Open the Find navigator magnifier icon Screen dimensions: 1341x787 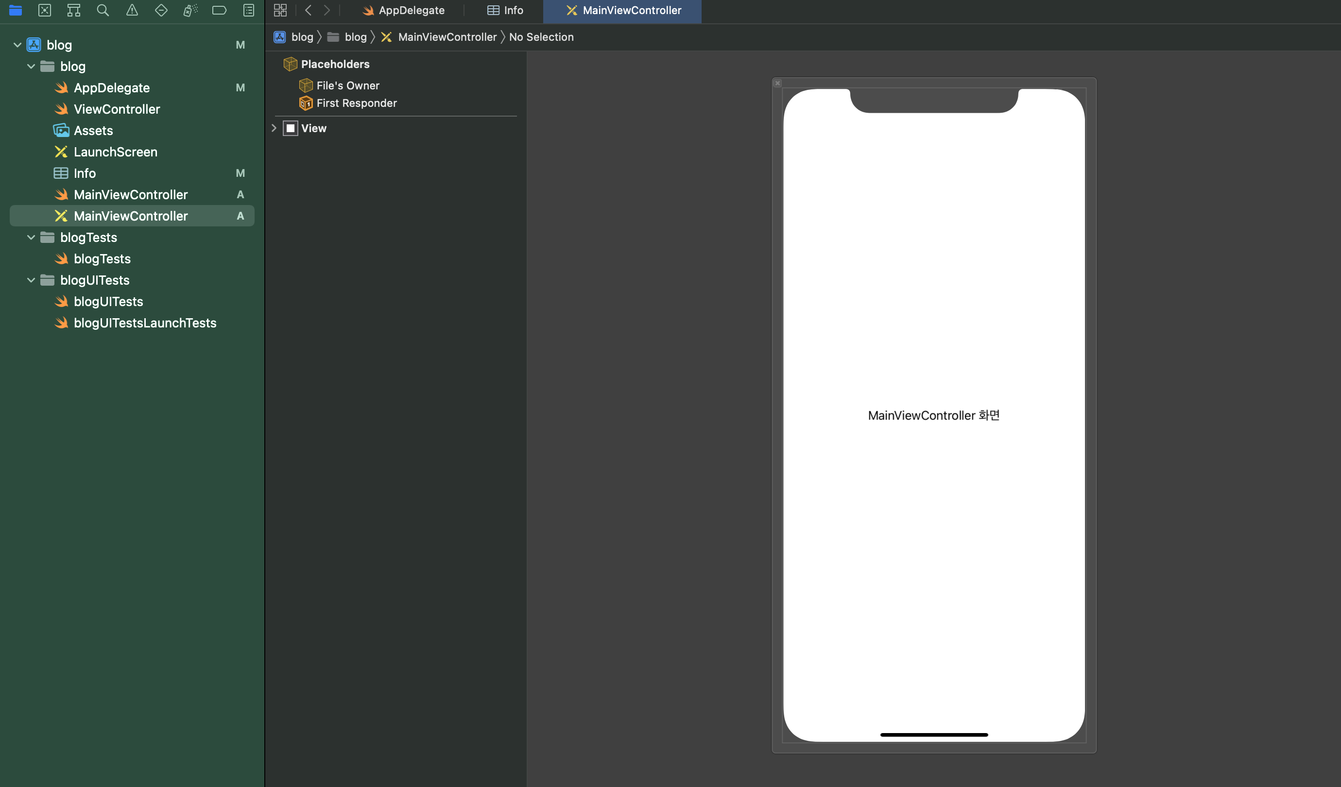pyautogui.click(x=103, y=10)
